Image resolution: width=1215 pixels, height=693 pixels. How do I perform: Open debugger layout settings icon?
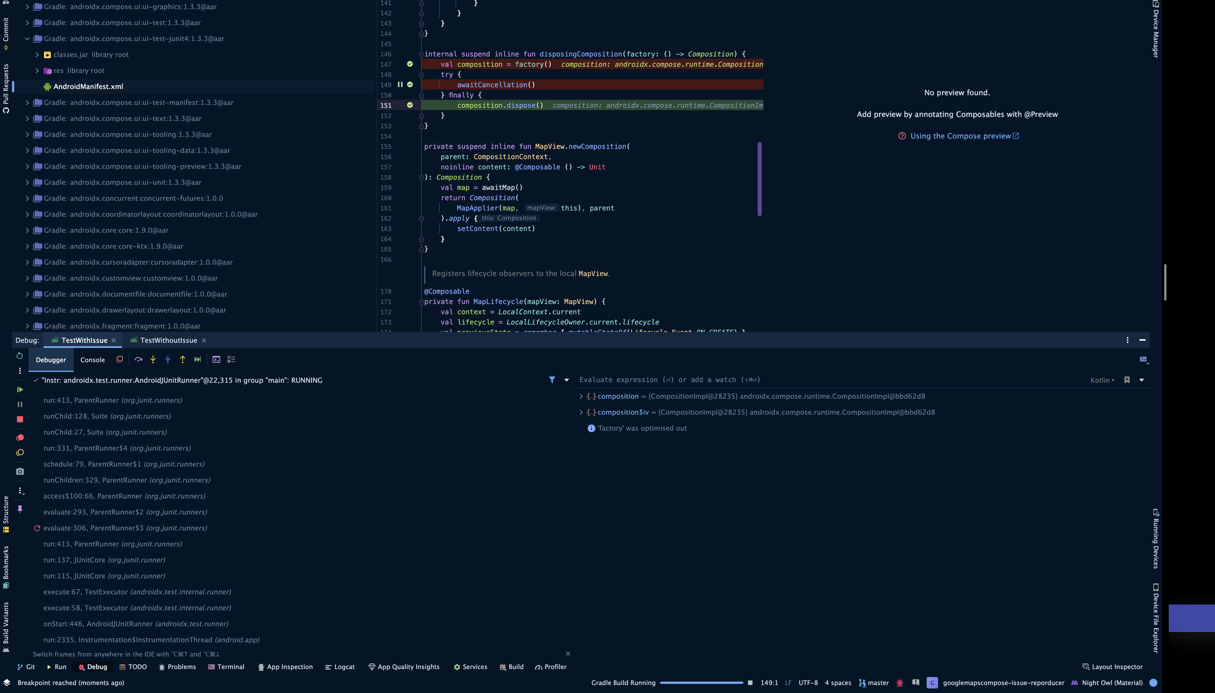pyautogui.click(x=1144, y=360)
